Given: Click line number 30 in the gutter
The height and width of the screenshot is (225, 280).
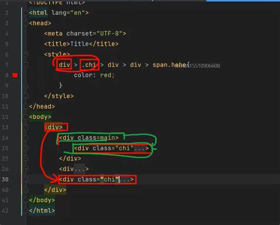Looking at the screenshot, I should point(5,179).
